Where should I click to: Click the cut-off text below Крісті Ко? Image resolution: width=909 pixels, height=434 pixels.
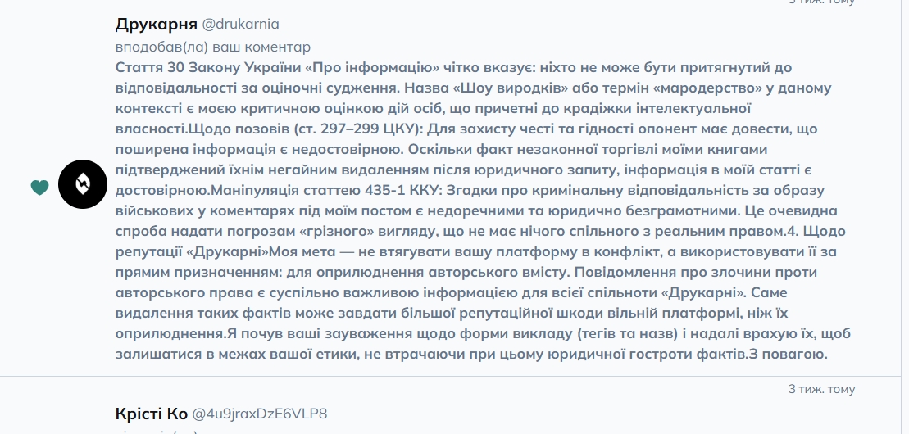click(x=156, y=431)
